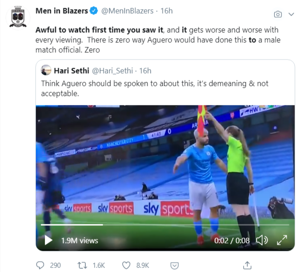
Task: Click the camera icon beside the tweet
Action: coord(278,14)
